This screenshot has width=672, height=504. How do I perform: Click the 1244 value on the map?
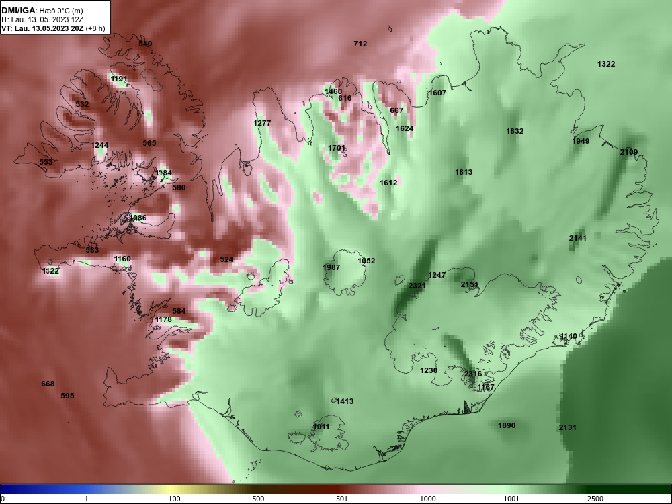click(x=99, y=145)
